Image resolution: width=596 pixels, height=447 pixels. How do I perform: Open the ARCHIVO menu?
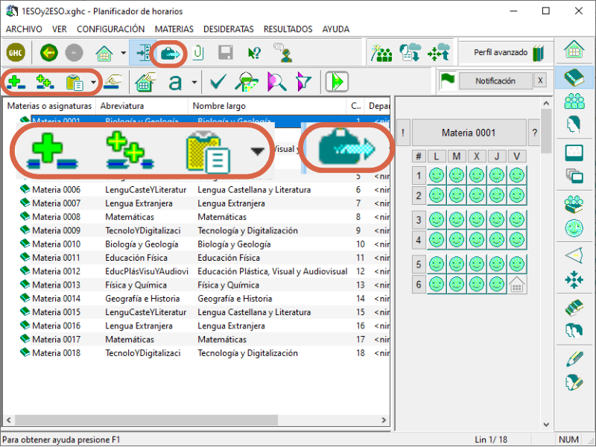[x=24, y=29]
